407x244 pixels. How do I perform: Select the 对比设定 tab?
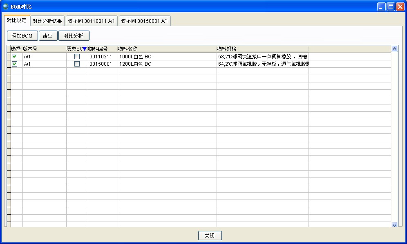17,20
